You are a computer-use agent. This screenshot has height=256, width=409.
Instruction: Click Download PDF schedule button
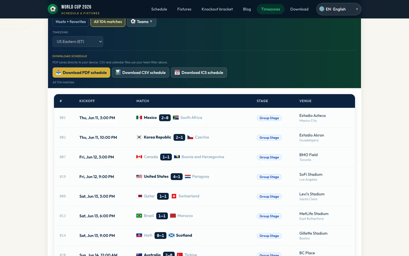pyautogui.click(x=81, y=73)
